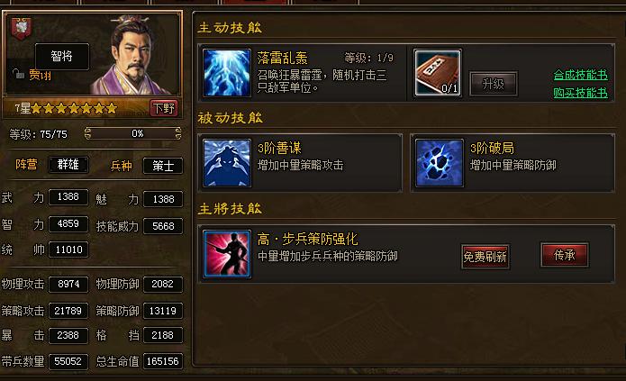Click the 智将 general type label

click(62, 57)
